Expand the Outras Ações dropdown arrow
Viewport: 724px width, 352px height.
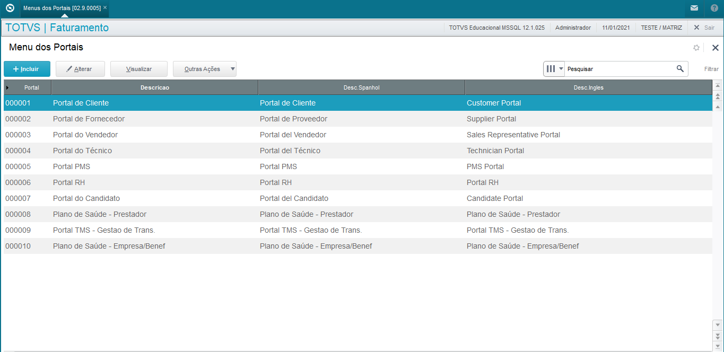233,69
